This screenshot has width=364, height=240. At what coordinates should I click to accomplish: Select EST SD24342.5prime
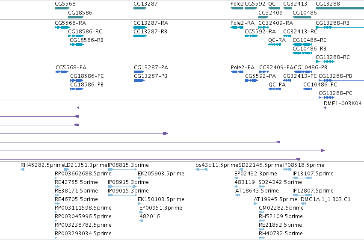click(280, 182)
